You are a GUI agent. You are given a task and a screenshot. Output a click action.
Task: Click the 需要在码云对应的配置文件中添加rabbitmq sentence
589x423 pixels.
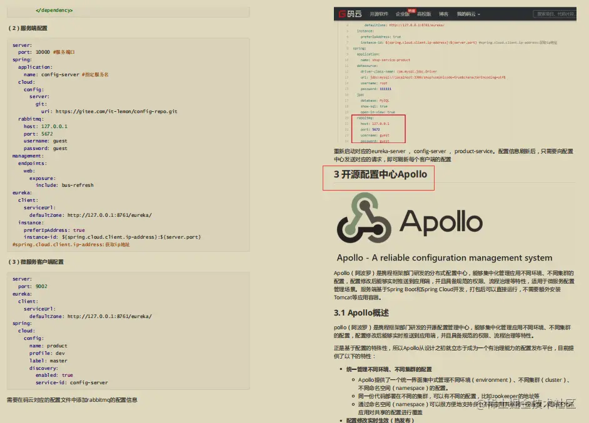(72, 400)
